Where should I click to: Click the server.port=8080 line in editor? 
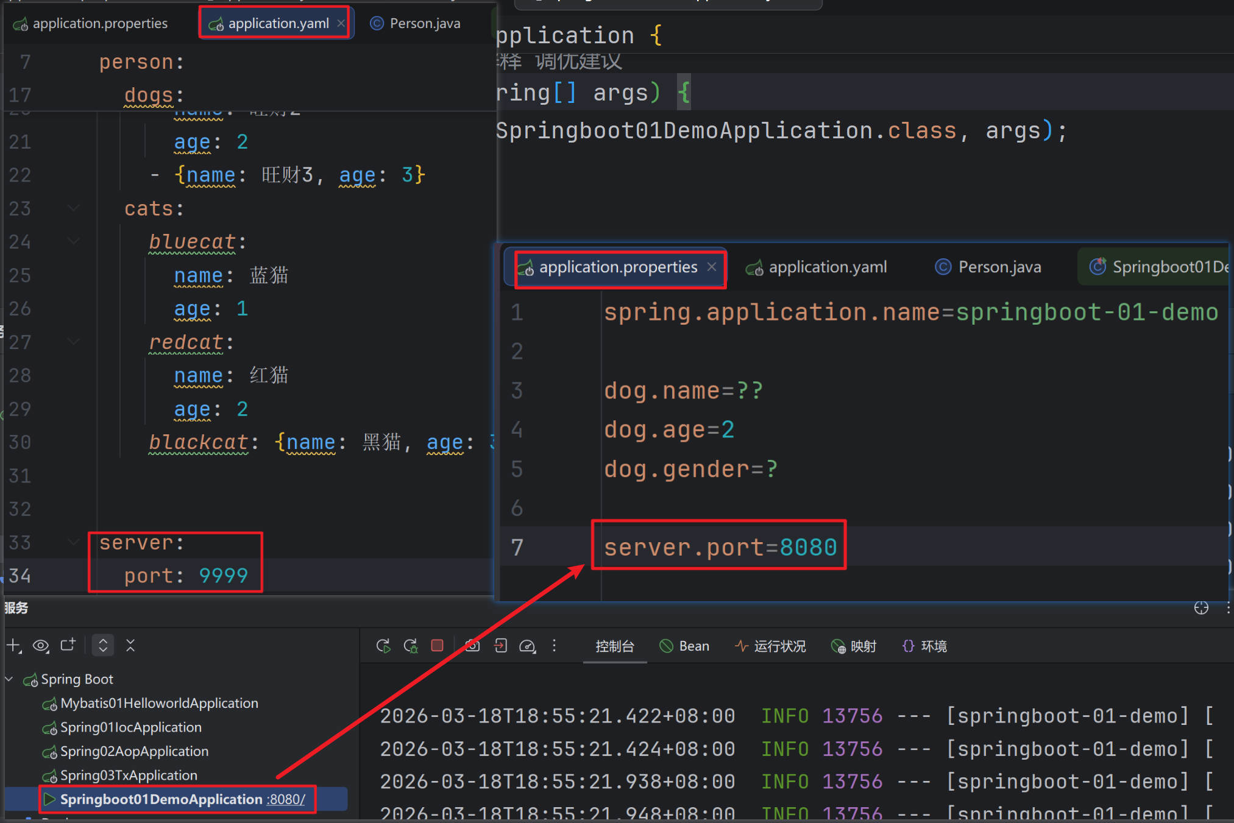pos(720,547)
